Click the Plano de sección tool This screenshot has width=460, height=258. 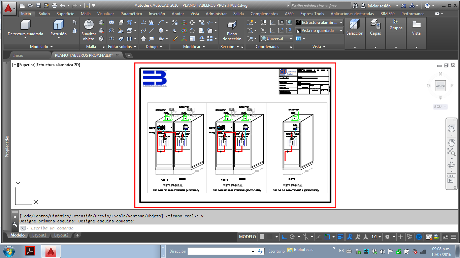232,26
